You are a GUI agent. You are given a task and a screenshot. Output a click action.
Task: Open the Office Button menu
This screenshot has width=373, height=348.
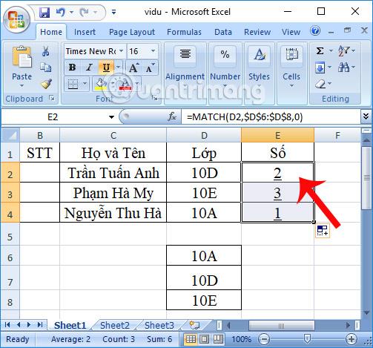[x=16, y=20]
